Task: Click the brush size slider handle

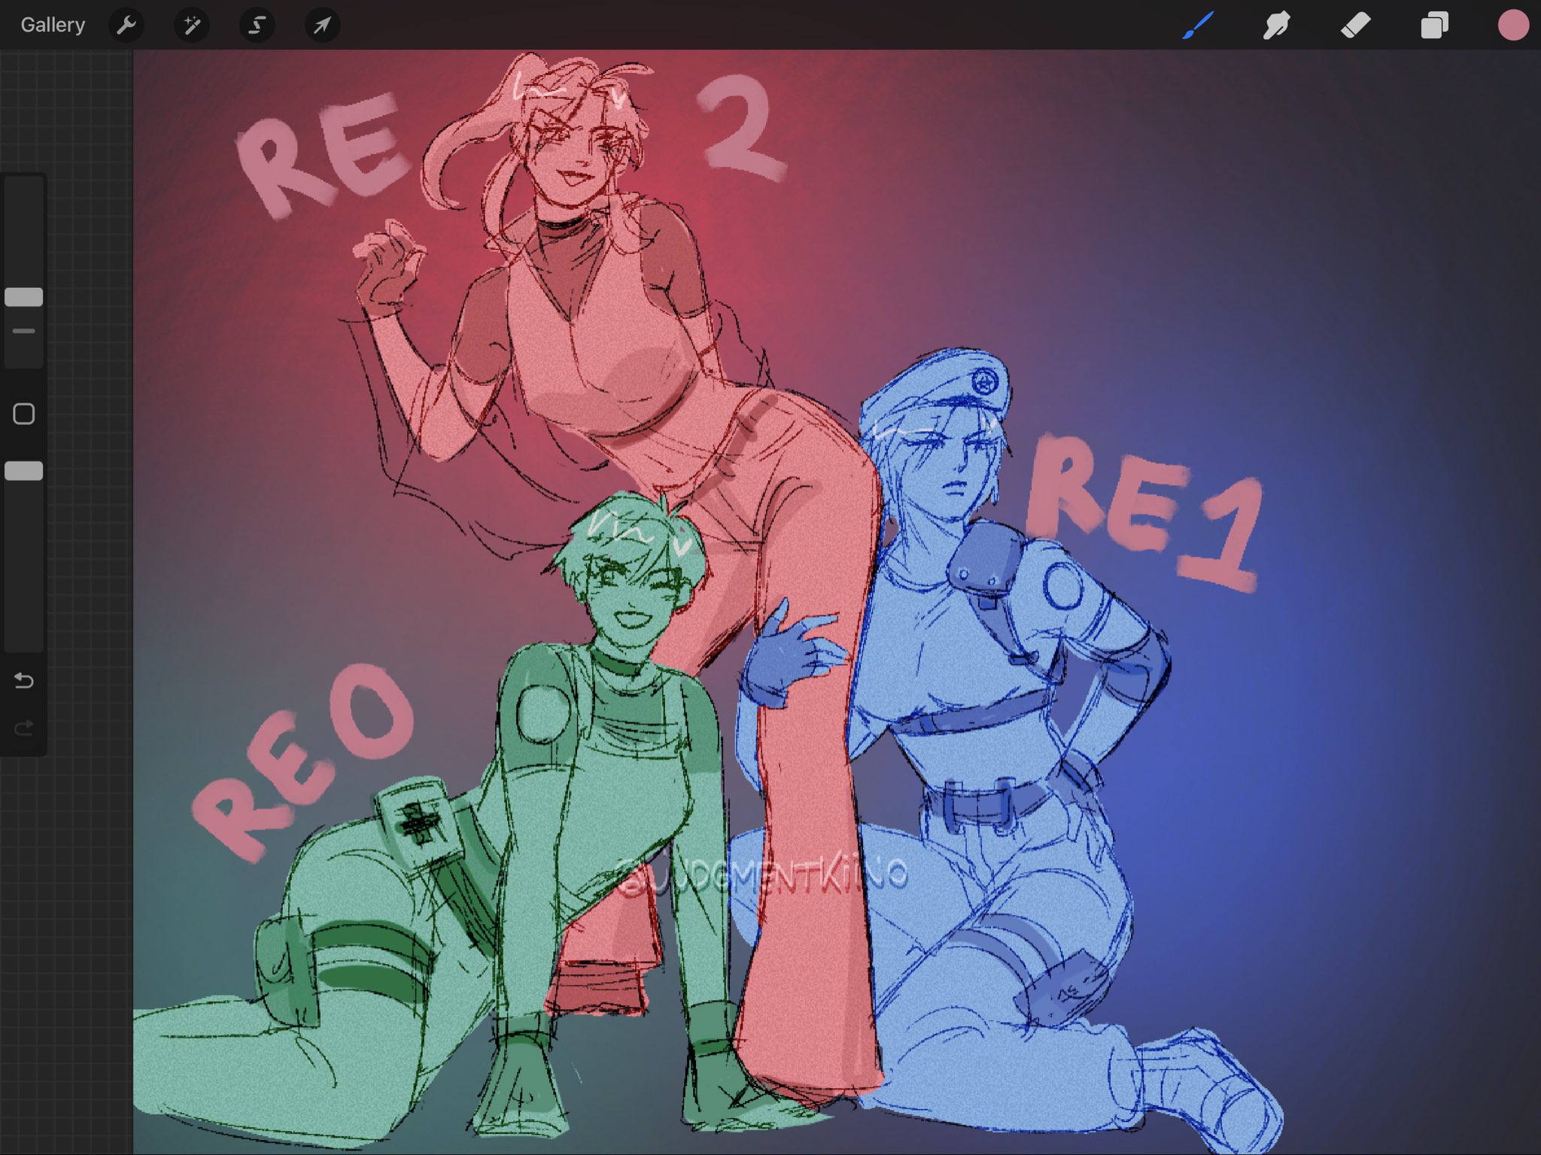Action: coord(24,297)
